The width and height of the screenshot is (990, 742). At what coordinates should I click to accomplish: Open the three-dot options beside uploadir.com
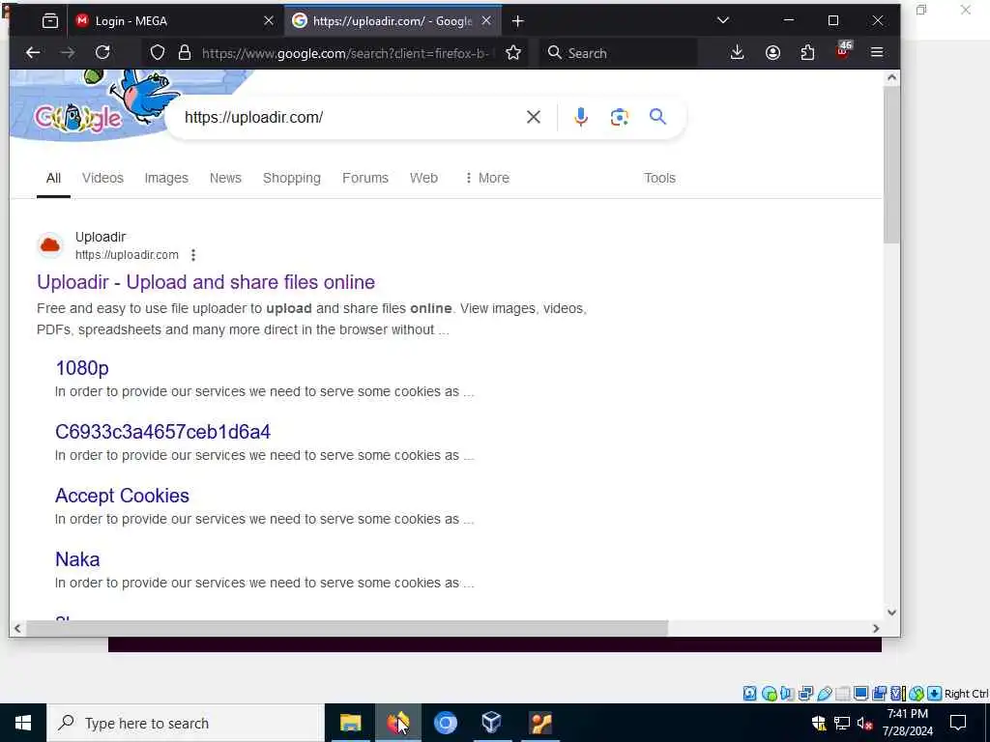point(193,255)
